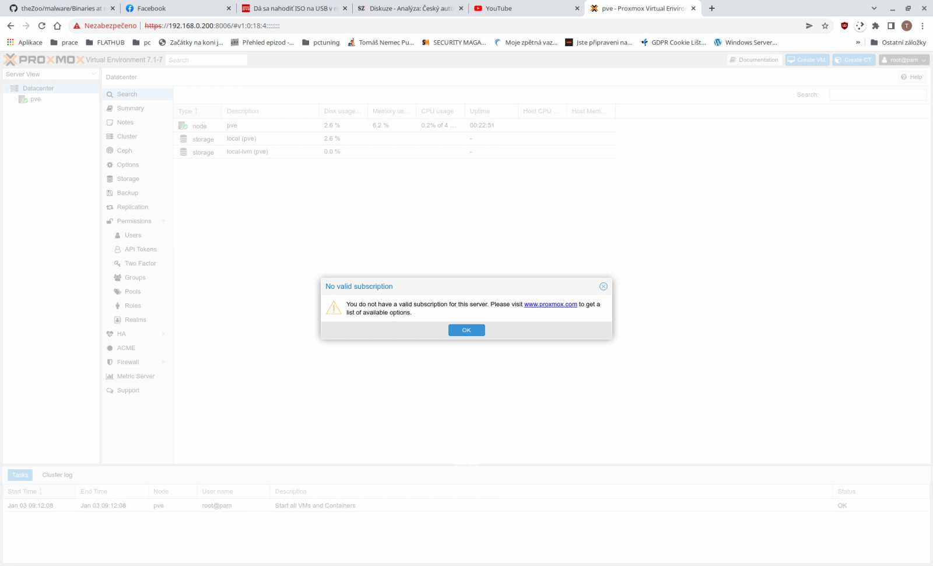Click the uBlock shield extension icon
This screenshot has width=933, height=566.
click(x=844, y=26)
